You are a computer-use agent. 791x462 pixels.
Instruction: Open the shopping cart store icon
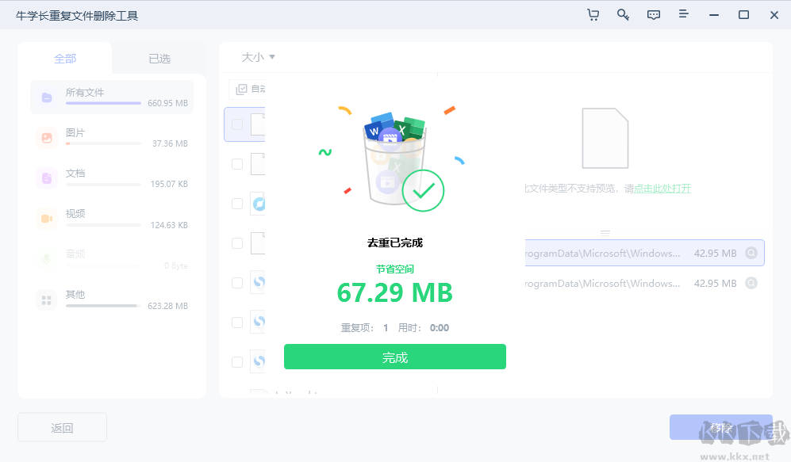coord(593,14)
